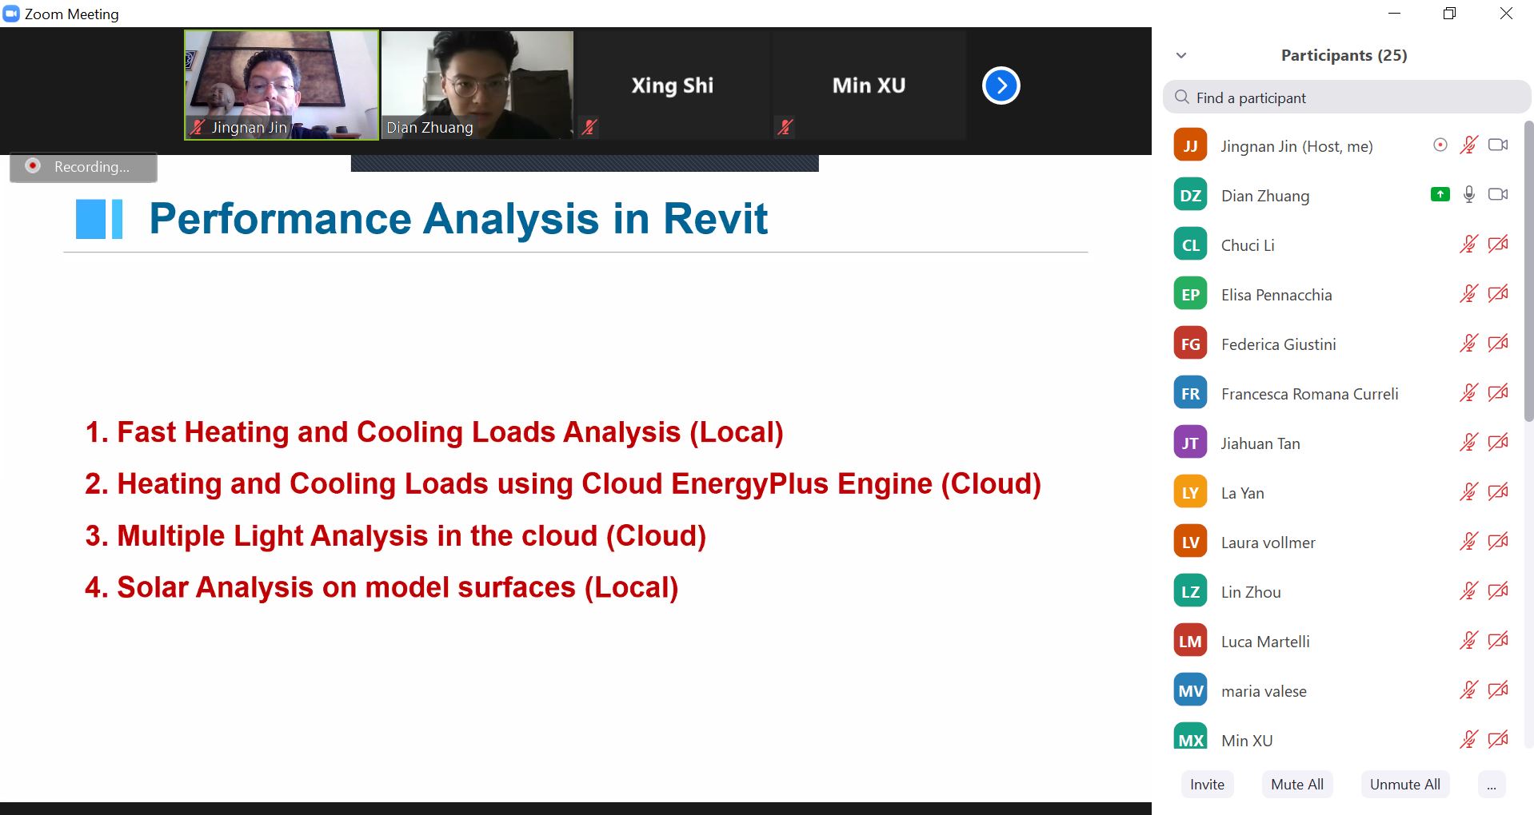Click Chuci Li's CL avatar icon
Screen dimensions: 1534x815
(1190, 245)
